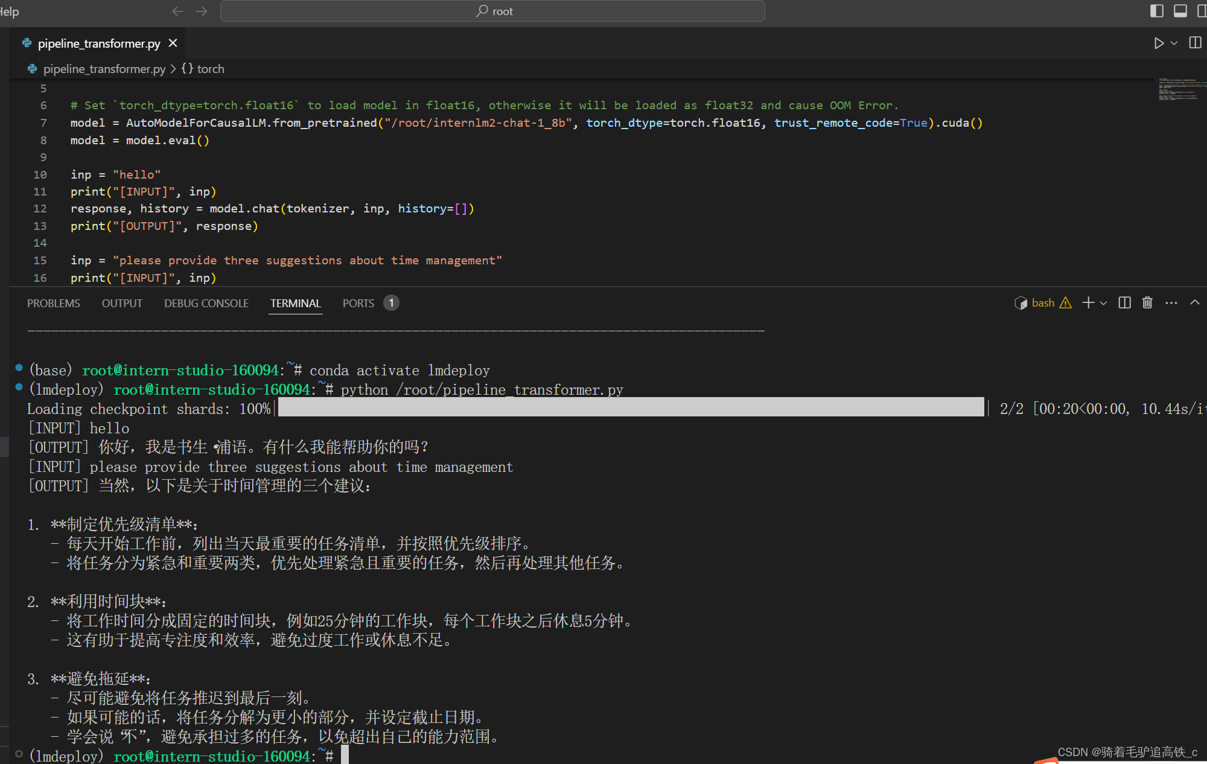
Task: Open the PORTS tab
Action: tap(357, 303)
